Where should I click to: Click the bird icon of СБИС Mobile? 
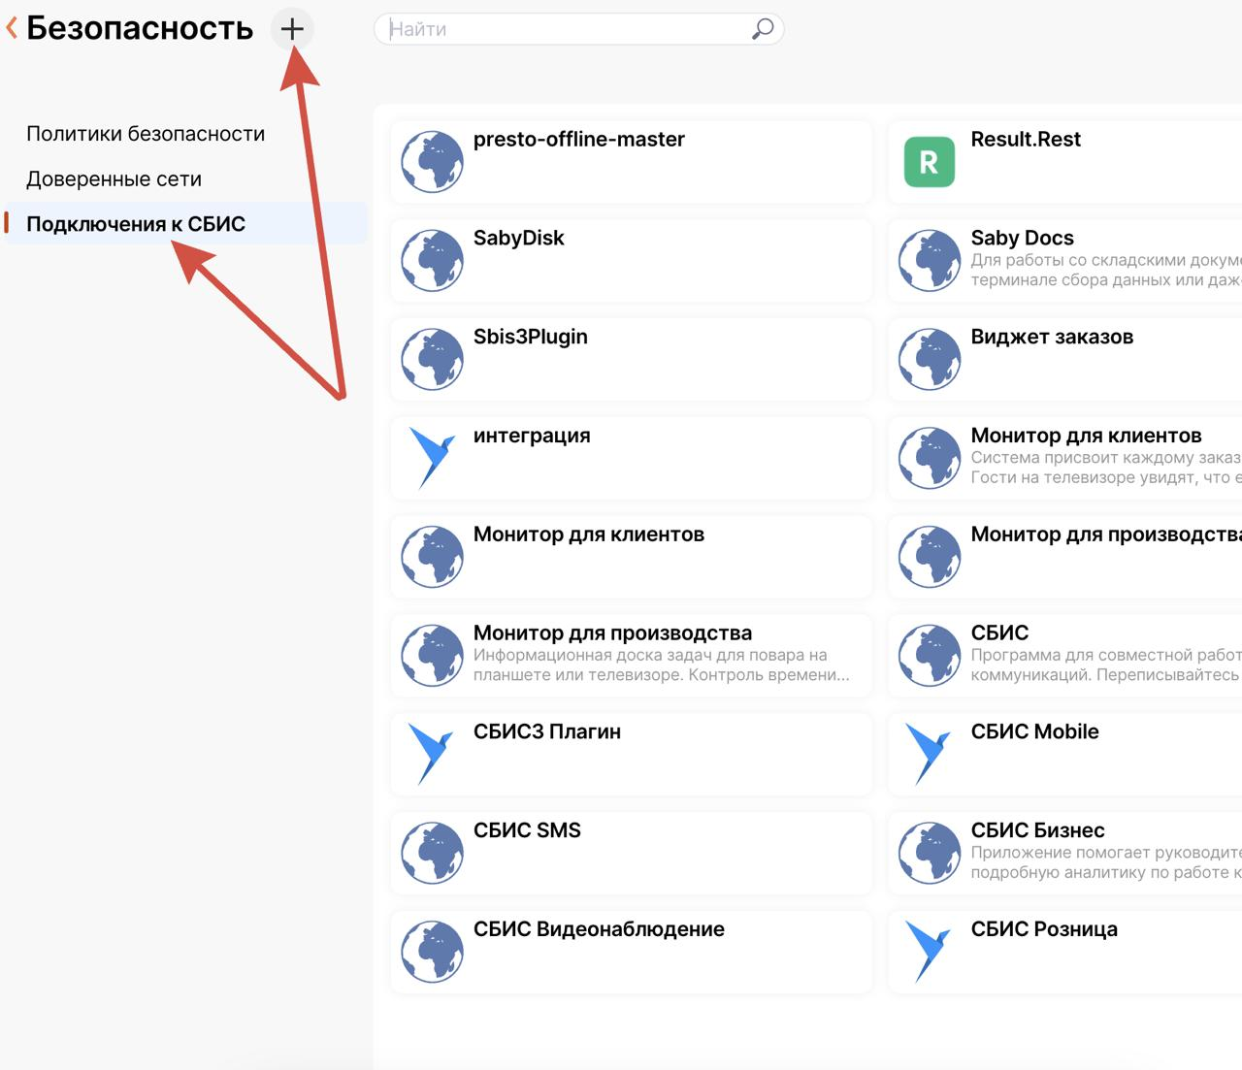coord(930,754)
